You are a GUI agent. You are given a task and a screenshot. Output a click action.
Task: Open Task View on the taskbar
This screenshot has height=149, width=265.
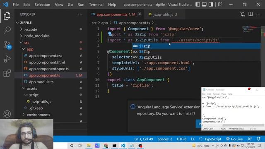coord(80,145)
